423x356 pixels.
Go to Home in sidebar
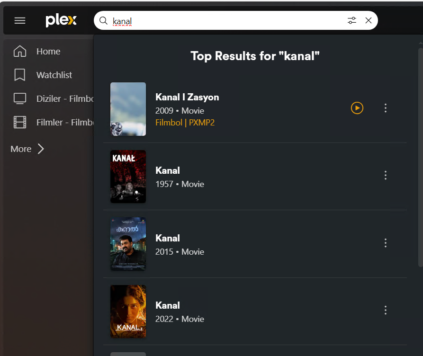(49, 51)
